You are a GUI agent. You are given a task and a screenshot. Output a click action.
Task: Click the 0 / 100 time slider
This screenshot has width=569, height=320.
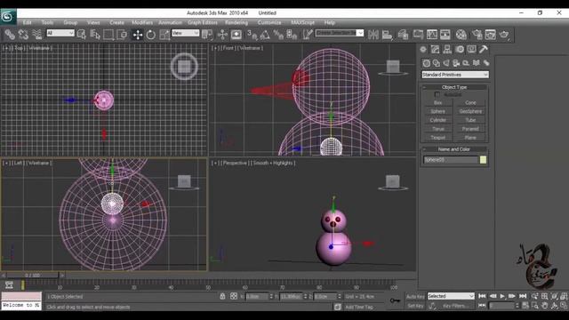[x=32, y=276]
